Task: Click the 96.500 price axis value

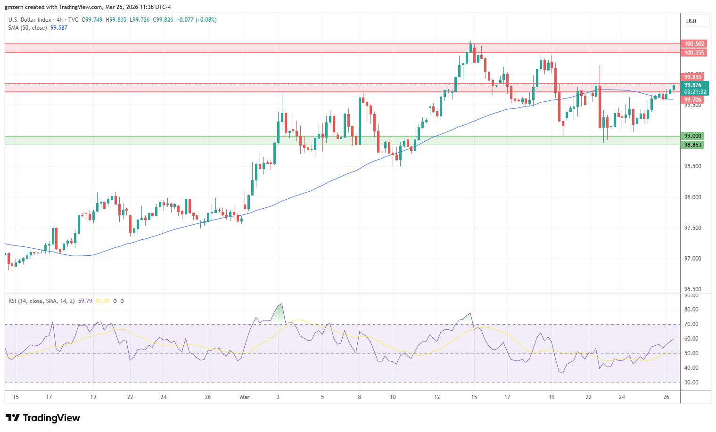Action: (693, 289)
